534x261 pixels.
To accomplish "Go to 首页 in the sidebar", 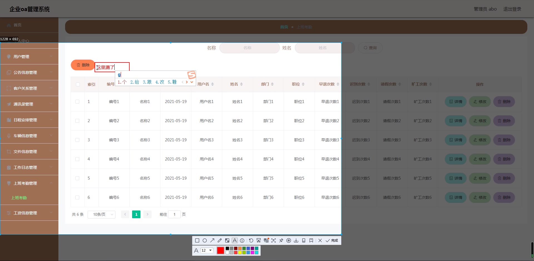I will [18, 25].
